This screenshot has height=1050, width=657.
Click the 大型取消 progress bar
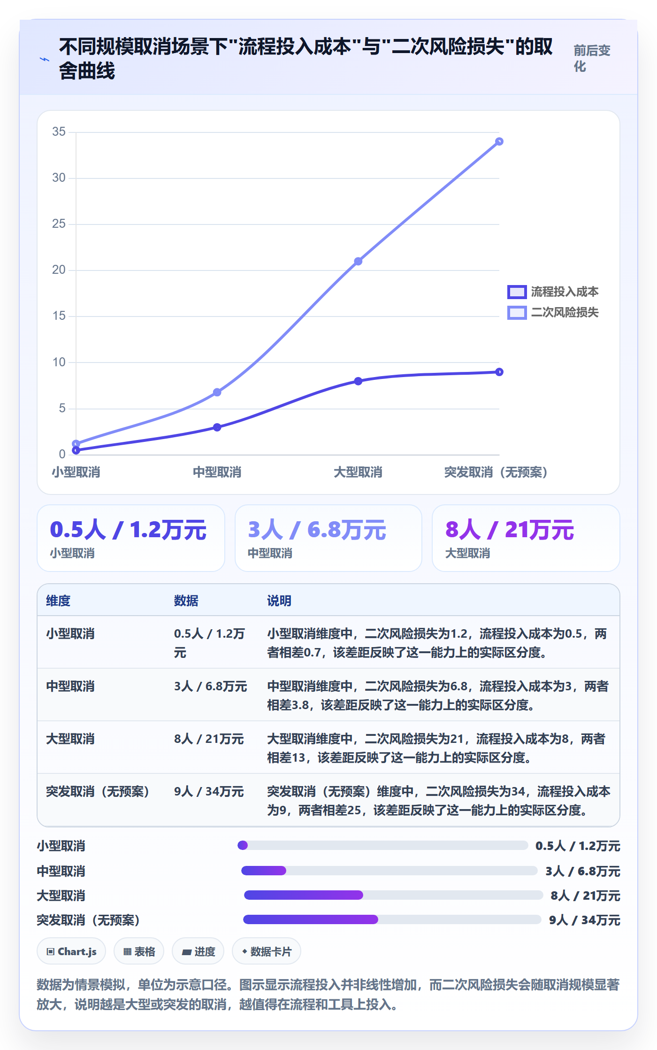(394, 895)
